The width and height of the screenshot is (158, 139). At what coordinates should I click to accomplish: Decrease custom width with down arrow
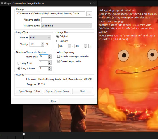[x=69, y=47]
